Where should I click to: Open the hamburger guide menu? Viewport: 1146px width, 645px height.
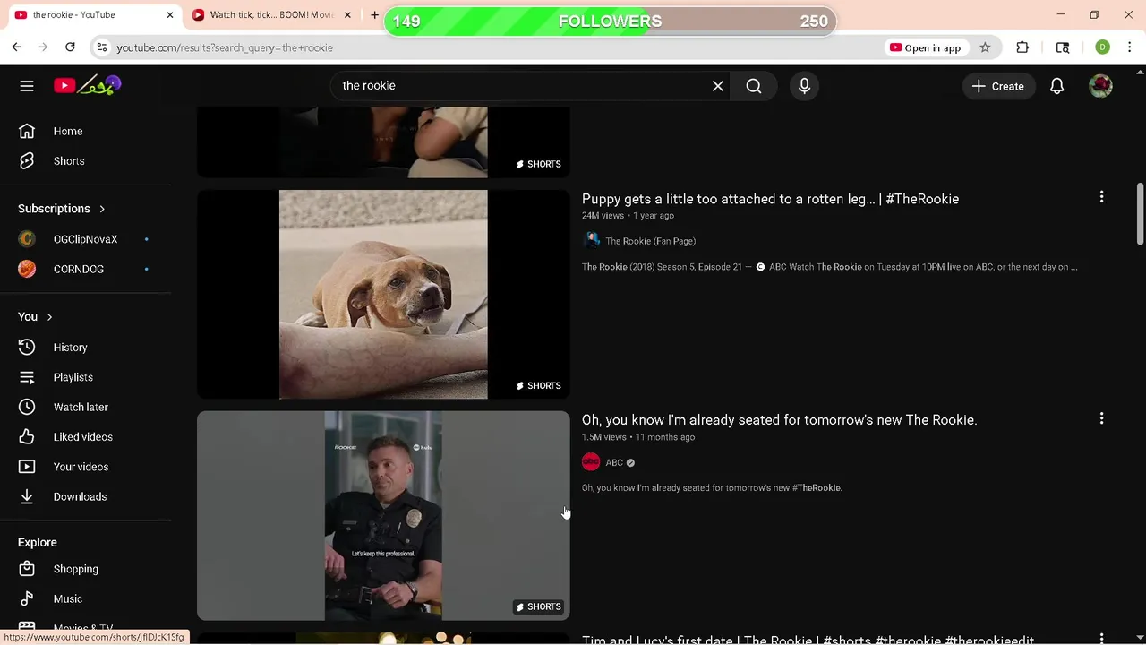click(x=27, y=86)
